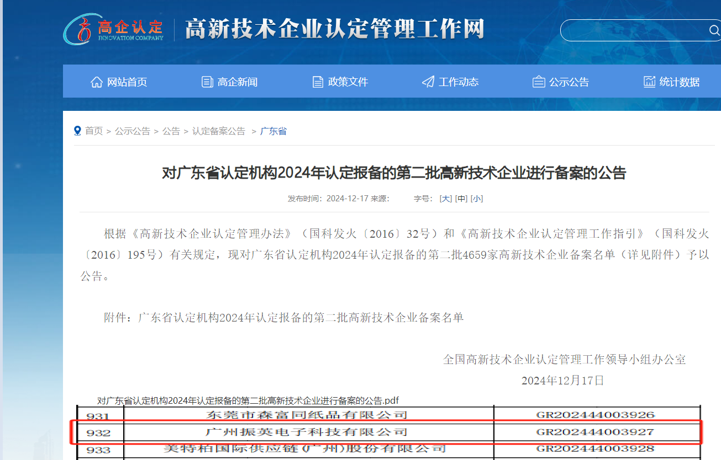Image resolution: width=721 pixels, height=460 pixels.
Task: Navigate to 首页 via breadcrumb link
Action: click(x=93, y=131)
